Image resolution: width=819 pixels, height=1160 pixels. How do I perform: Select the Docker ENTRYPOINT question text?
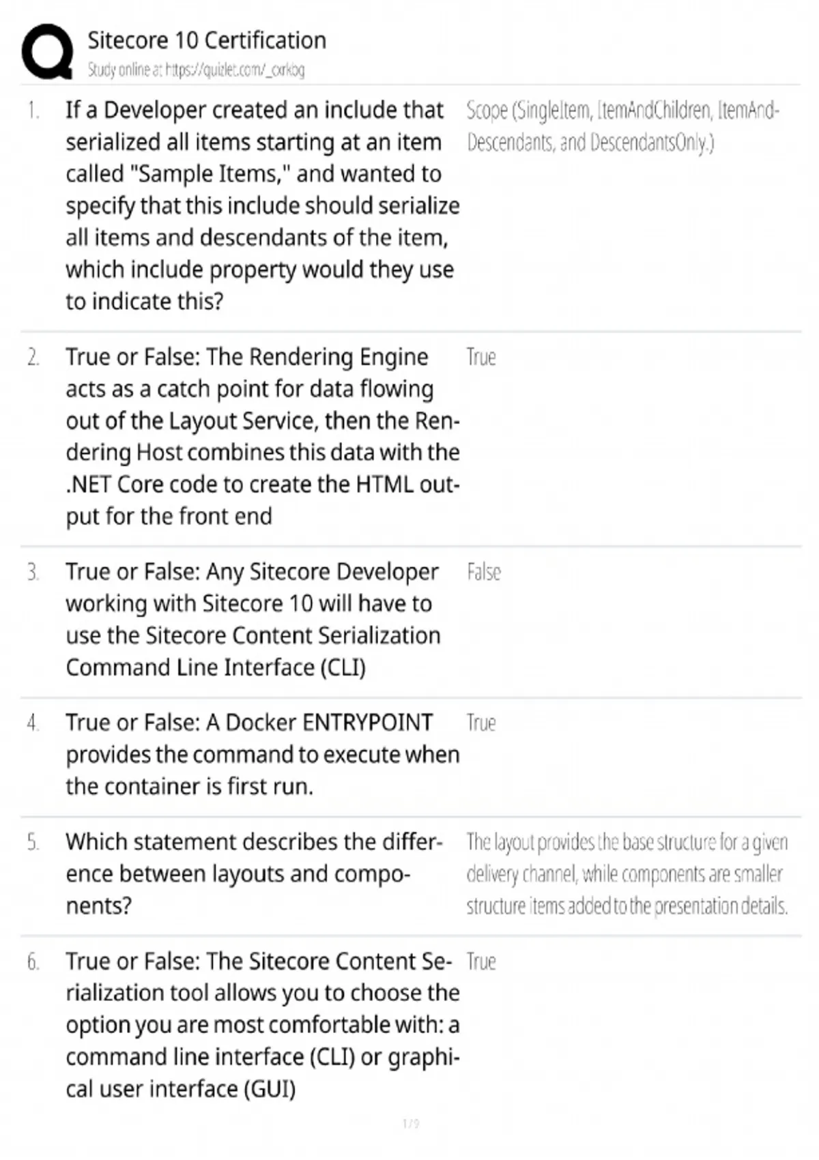coord(261,754)
